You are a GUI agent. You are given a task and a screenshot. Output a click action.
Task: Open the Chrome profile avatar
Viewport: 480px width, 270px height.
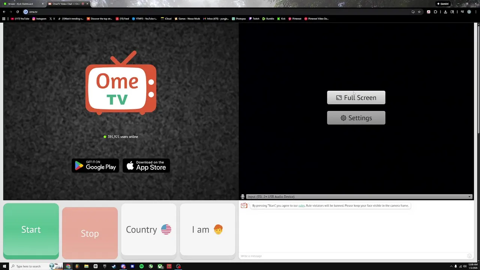point(469,12)
